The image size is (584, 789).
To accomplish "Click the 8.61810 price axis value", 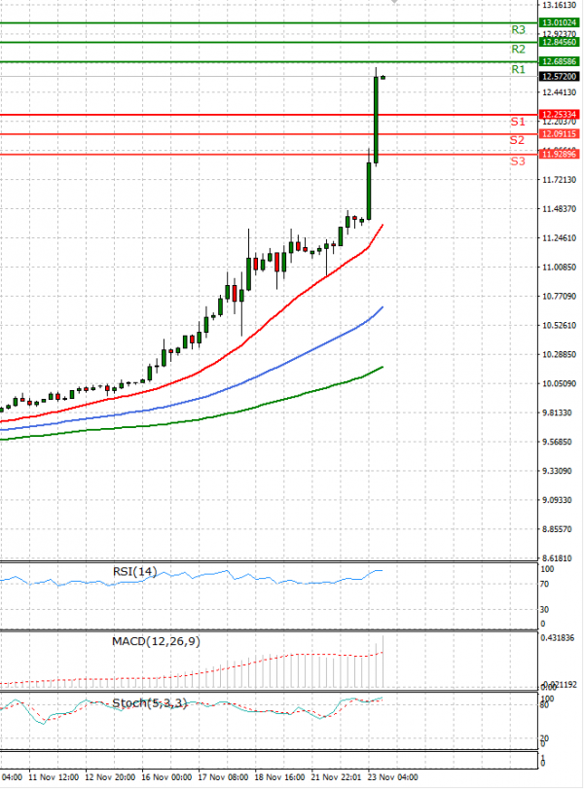I will coord(557,558).
